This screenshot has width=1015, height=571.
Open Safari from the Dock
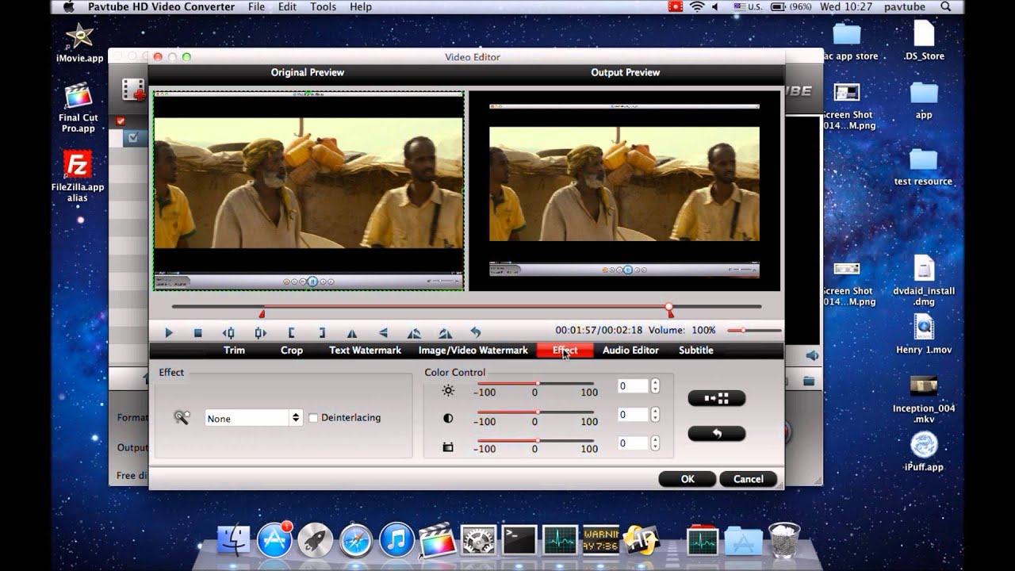356,540
